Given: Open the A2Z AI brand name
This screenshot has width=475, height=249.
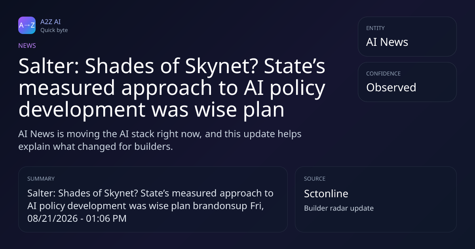Looking at the screenshot, I should (x=51, y=22).
